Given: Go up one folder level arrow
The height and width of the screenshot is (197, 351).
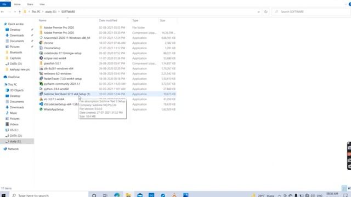Looking at the screenshot, I should [x=20, y=11].
